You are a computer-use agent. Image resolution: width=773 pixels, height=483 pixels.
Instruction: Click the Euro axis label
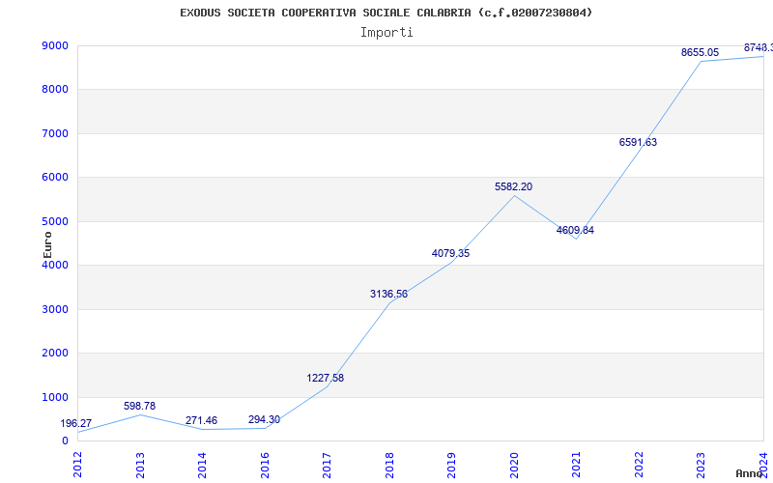[x=47, y=244]
